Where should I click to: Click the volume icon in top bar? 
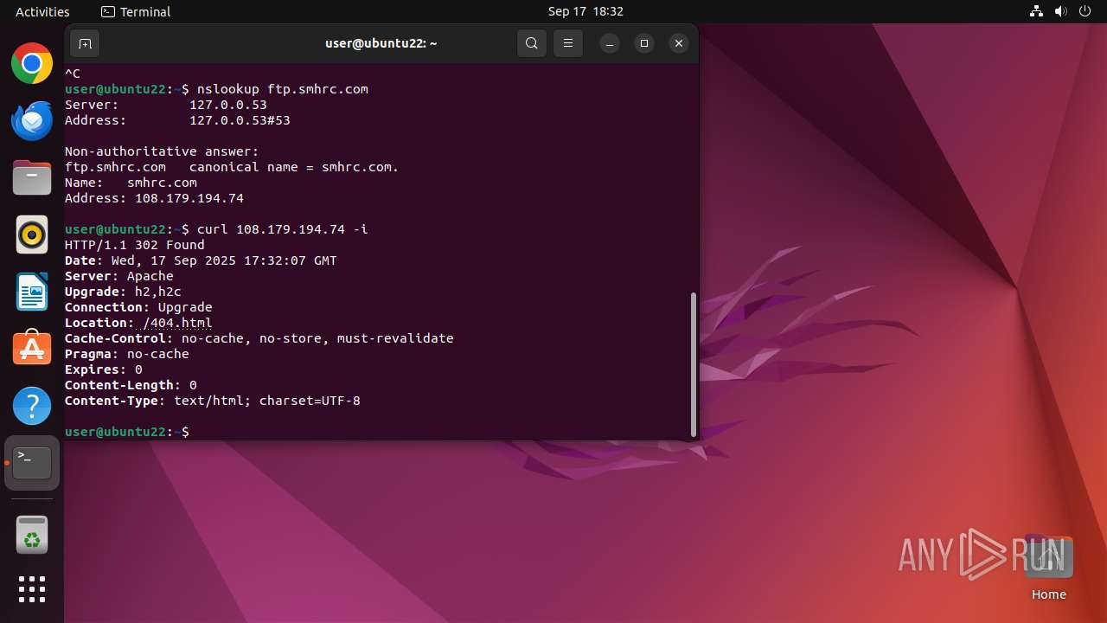(x=1061, y=11)
